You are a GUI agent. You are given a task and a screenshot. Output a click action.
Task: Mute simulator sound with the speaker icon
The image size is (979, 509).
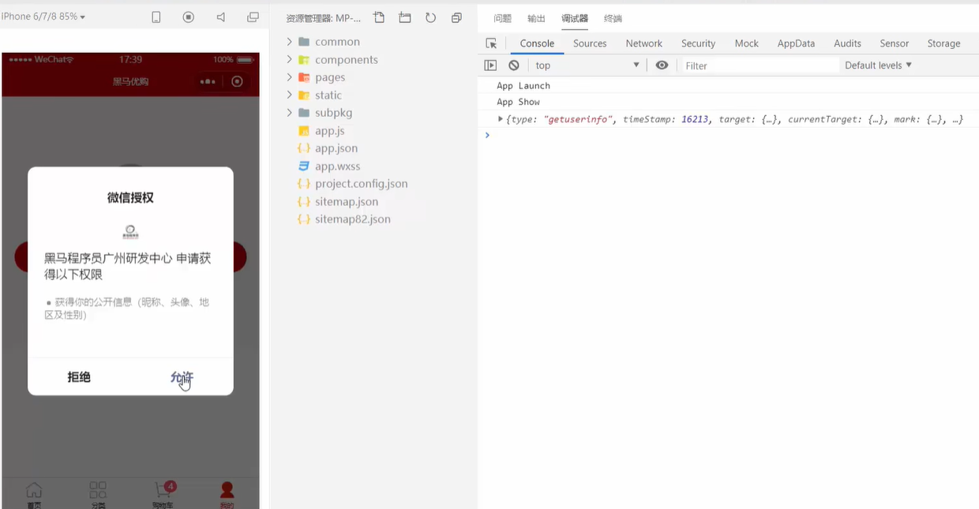tap(221, 17)
